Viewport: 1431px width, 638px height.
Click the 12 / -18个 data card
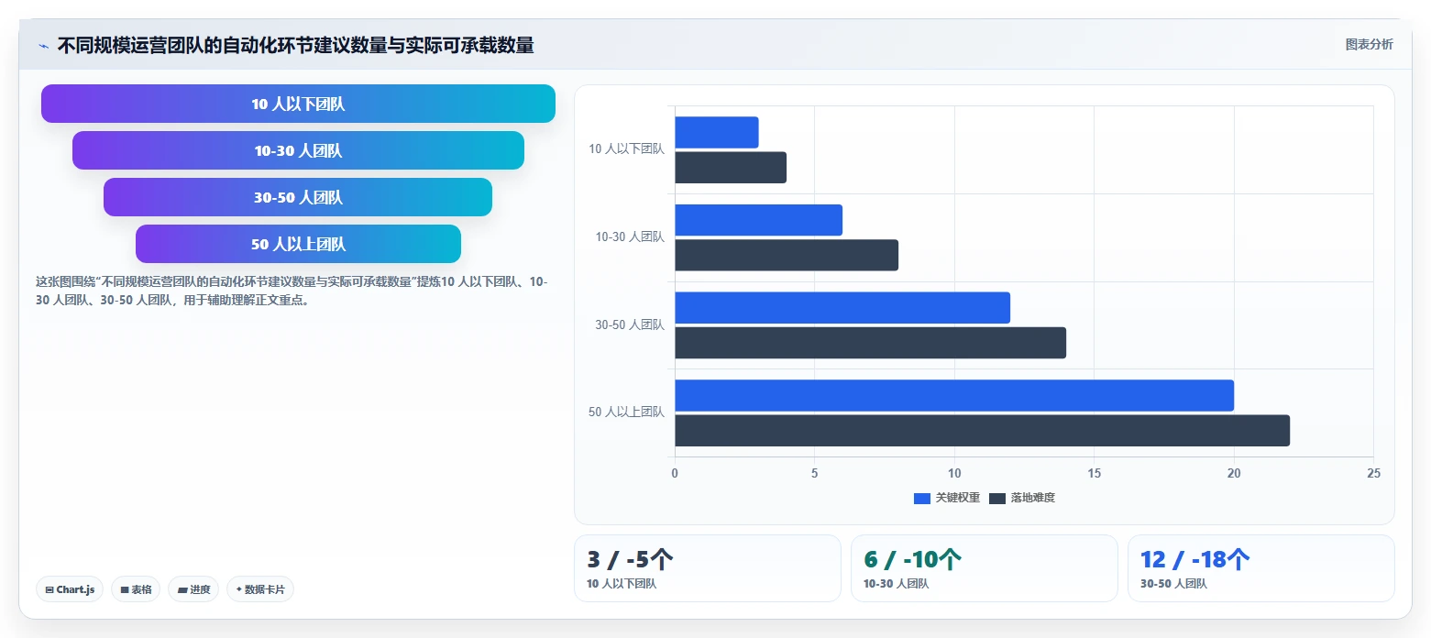pos(1261,568)
